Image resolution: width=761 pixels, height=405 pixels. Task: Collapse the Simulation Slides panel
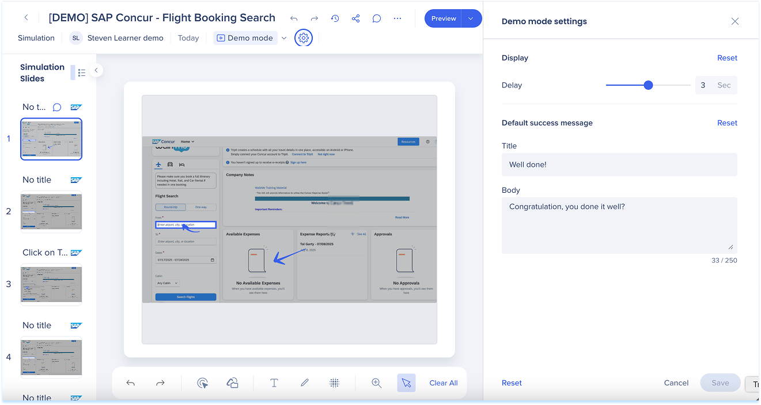click(96, 70)
